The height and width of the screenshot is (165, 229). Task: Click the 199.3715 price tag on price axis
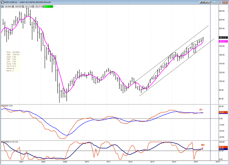coord(223,37)
